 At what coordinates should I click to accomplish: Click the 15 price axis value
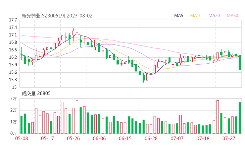point(14,87)
